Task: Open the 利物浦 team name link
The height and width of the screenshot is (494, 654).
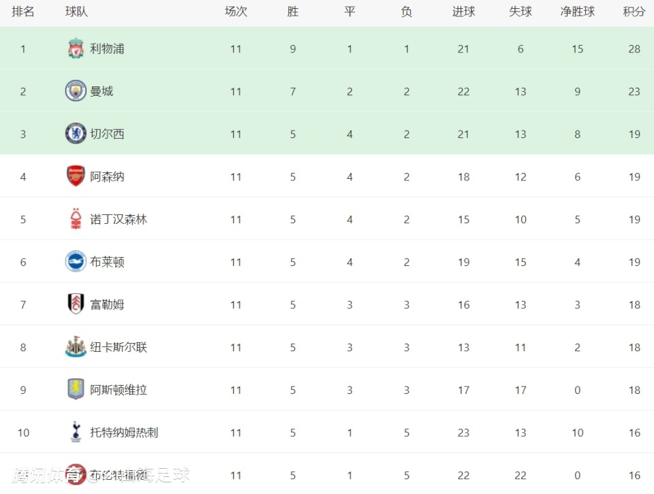Action: pyautogui.click(x=107, y=49)
